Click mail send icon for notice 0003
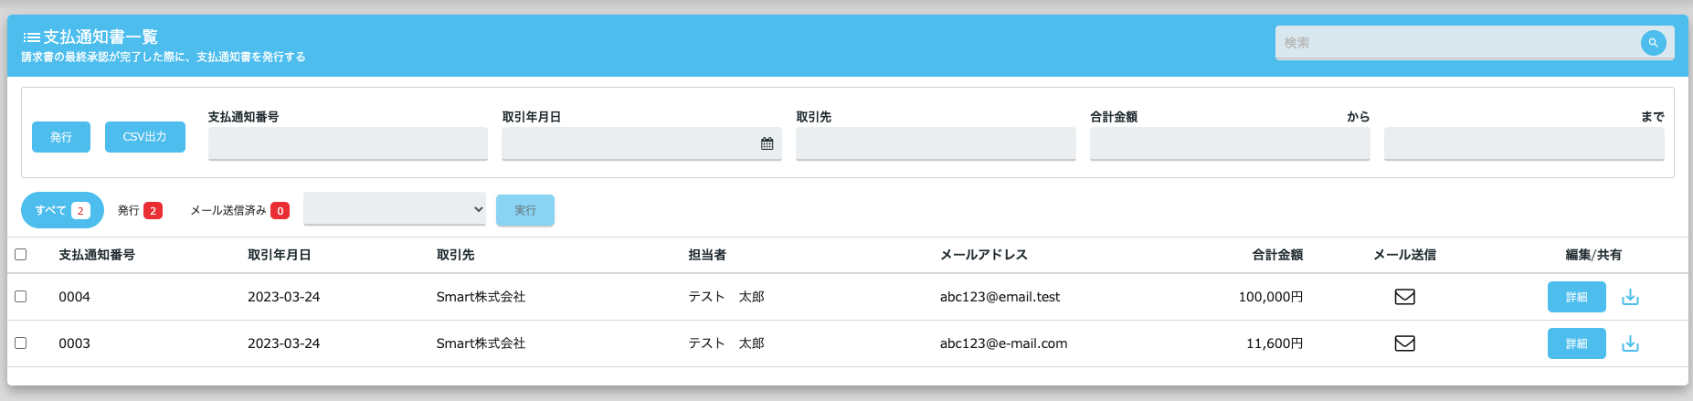 point(1404,343)
